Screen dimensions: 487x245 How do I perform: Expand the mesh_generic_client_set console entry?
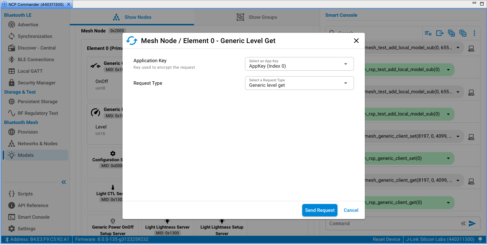458,136
